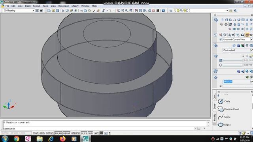Toggle GRID display in status bar
The height and width of the screenshot is (142, 253).
tap(42, 133)
